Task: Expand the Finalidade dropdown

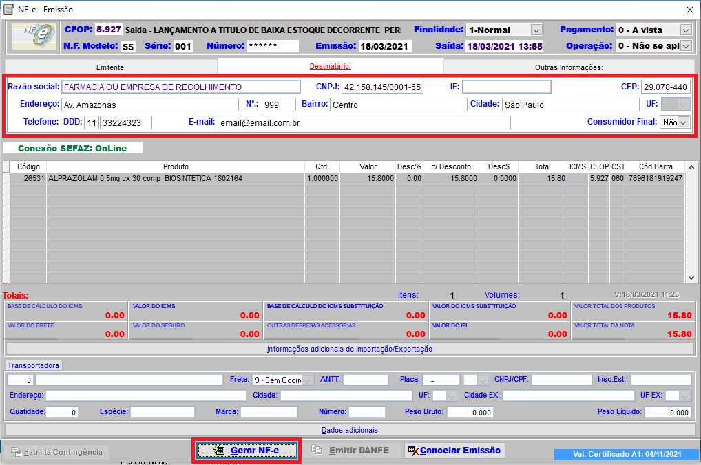Action: click(x=536, y=30)
